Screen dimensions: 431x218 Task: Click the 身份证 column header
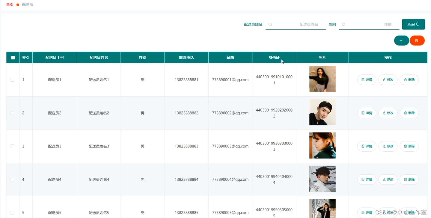274,57
